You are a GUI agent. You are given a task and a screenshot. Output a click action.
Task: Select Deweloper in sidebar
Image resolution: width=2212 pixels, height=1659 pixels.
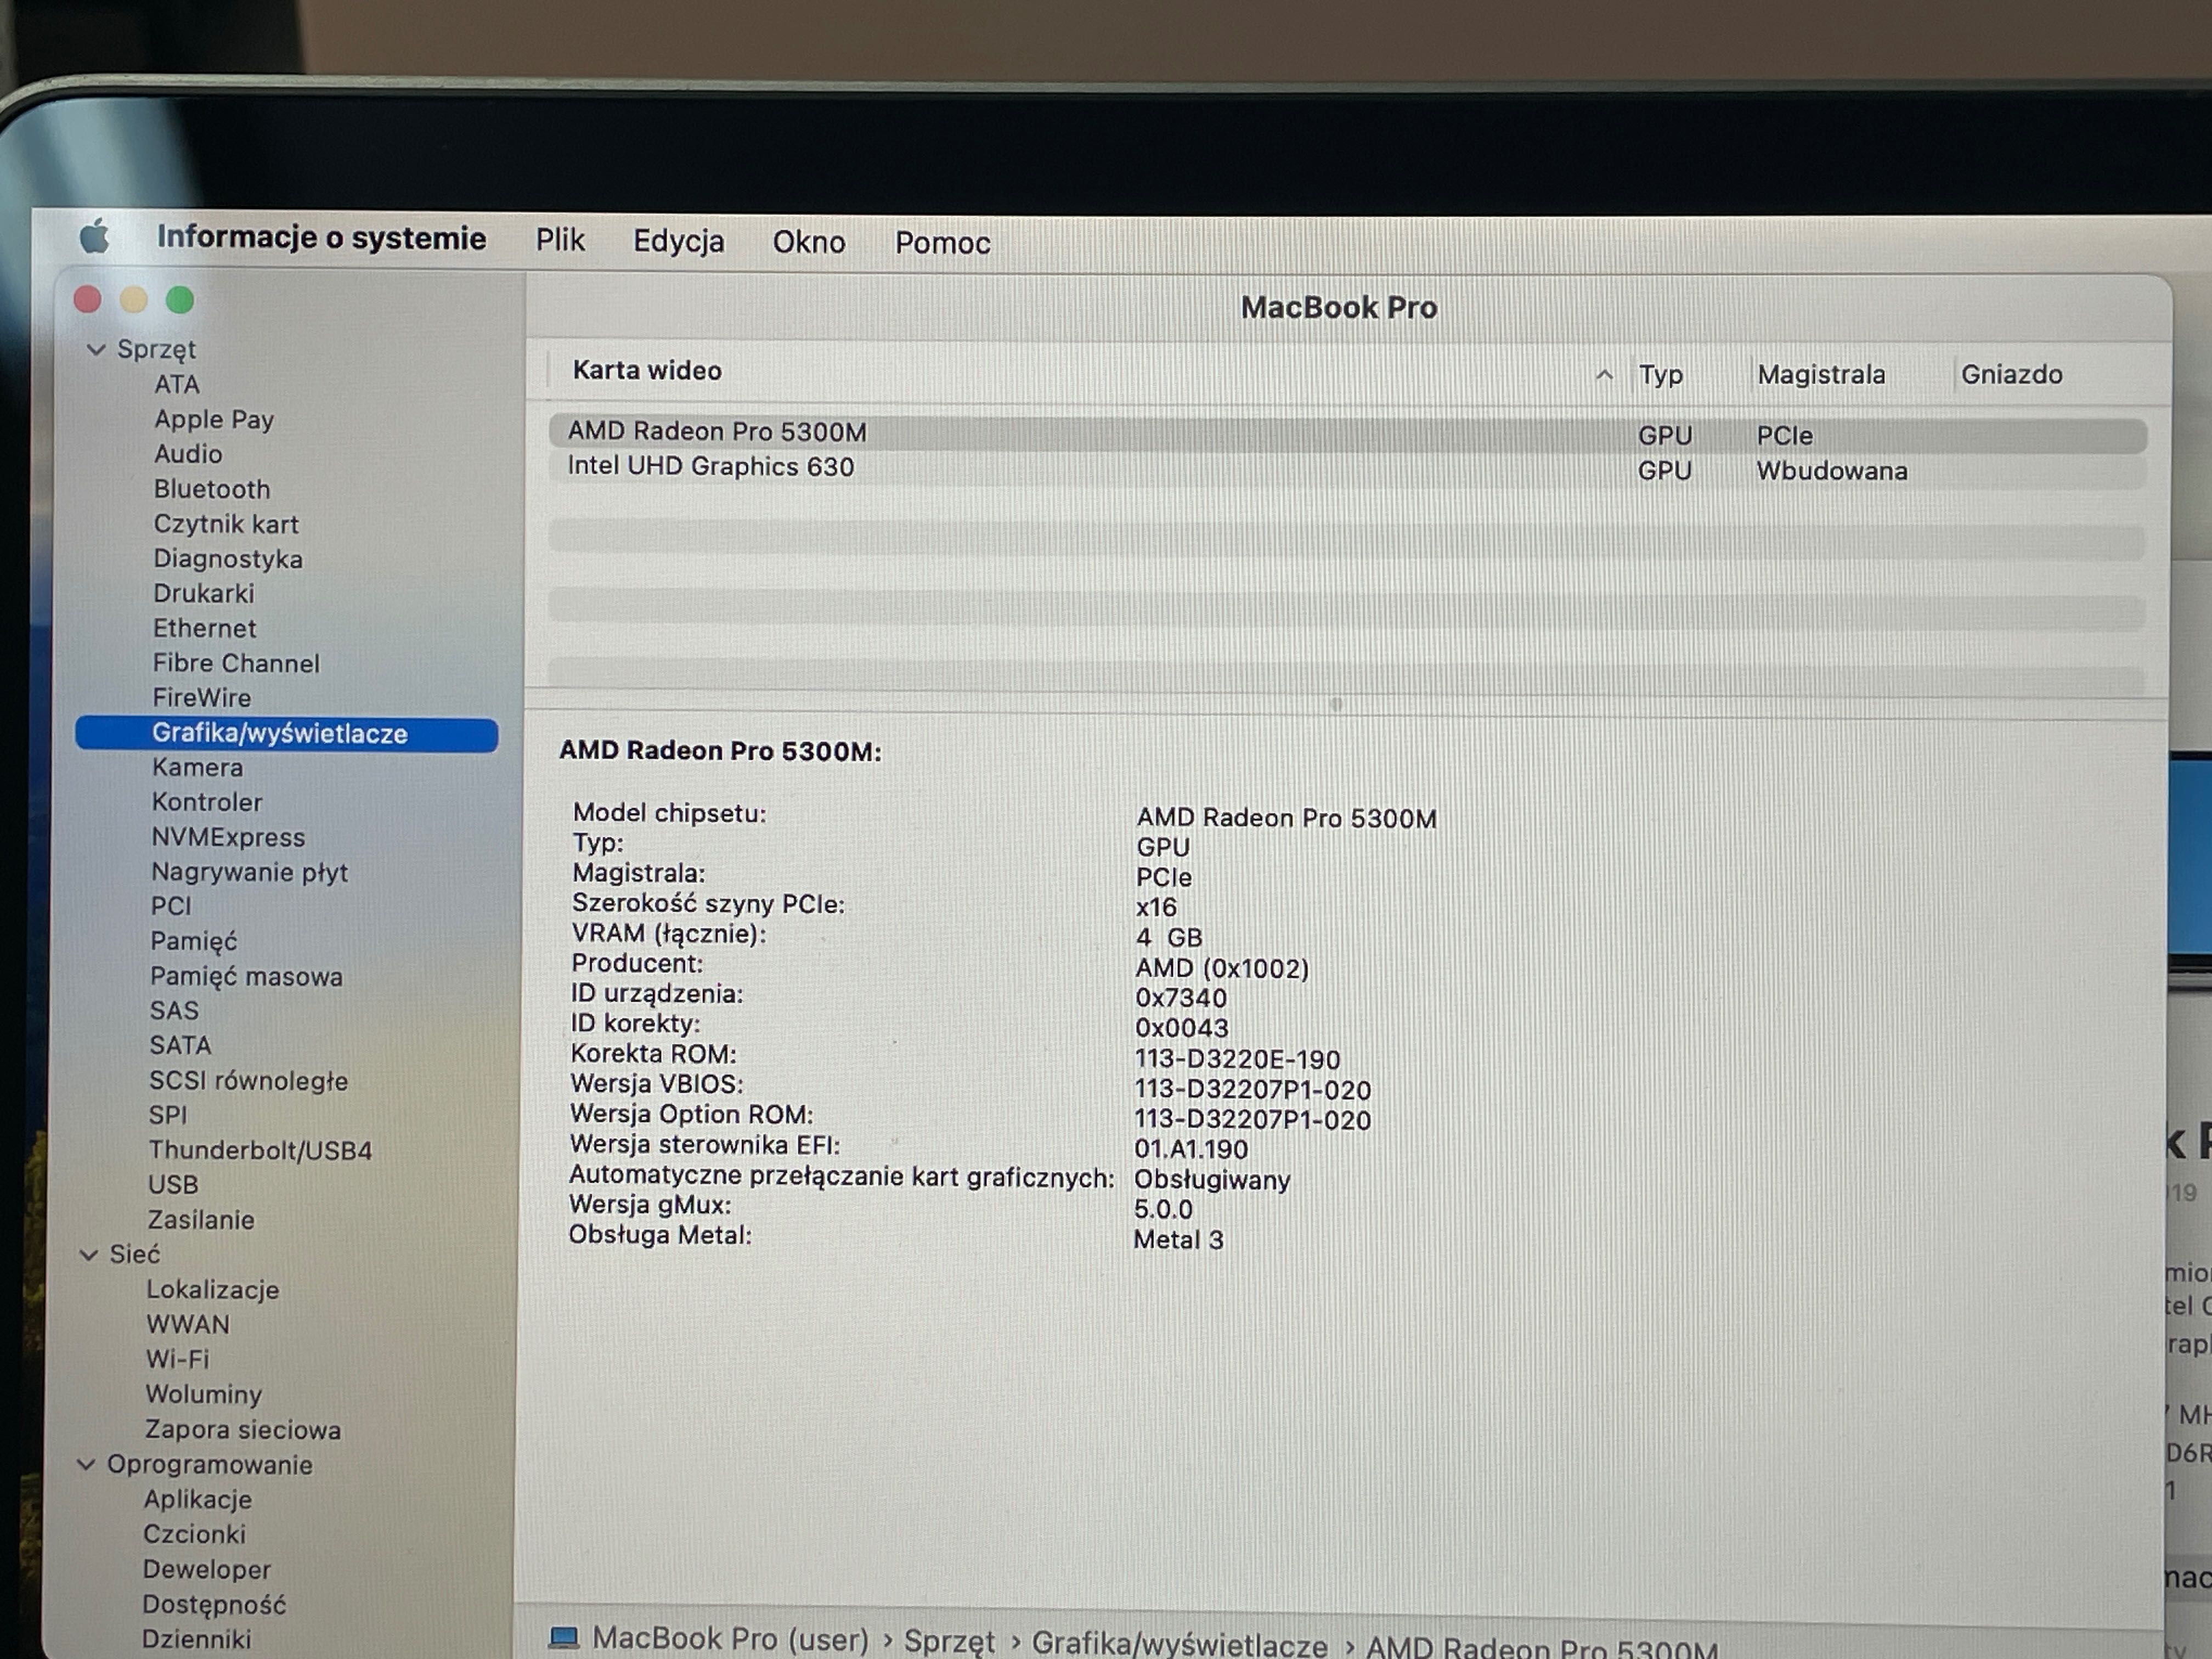pyautogui.click(x=206, y=1569)
